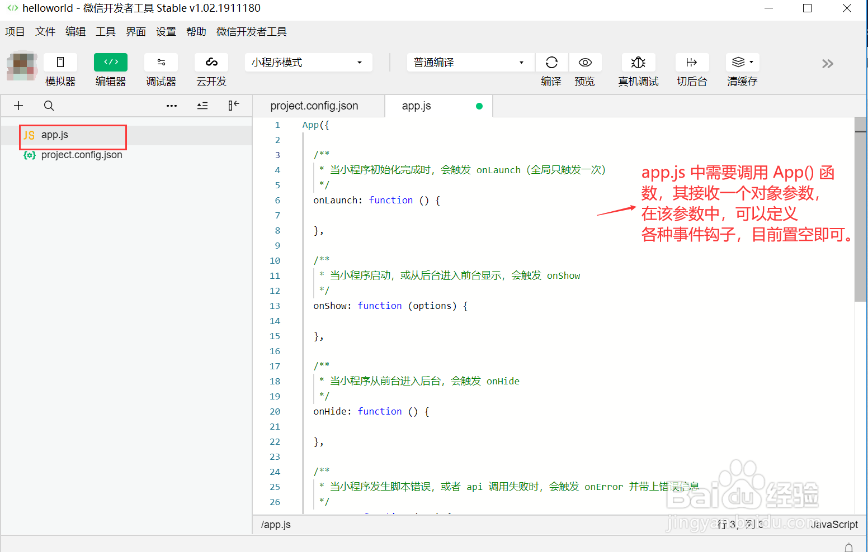This screenshot has width=868, height=552.
Task: Click the user avatar thumbnail
Action: 22,65
